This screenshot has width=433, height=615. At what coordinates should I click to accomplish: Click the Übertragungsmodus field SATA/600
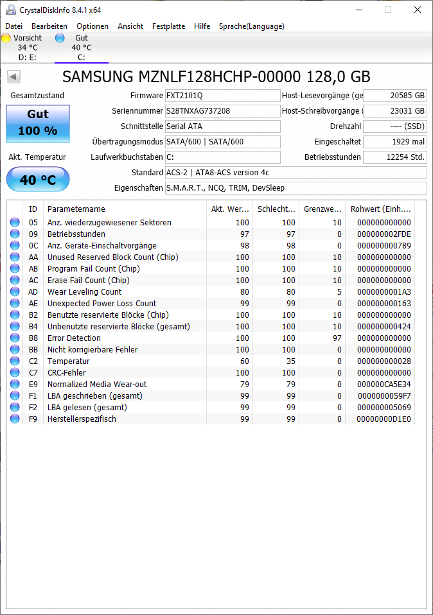point(222,142)
